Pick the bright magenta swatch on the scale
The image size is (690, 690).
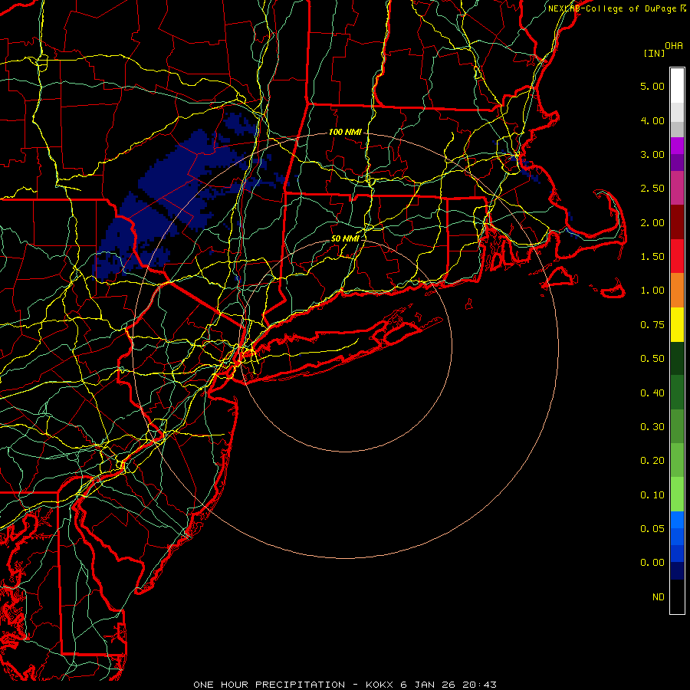coord(677,146)
